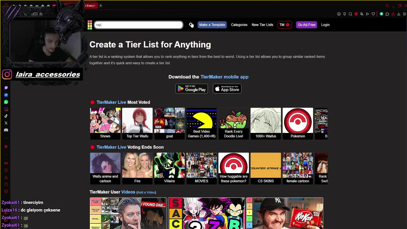Click the tab search magnifier icon
Screen dimensions: 407x229
[387, 6]
